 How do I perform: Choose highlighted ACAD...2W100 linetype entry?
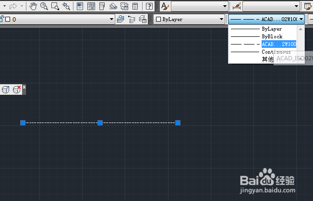point(263,44)
